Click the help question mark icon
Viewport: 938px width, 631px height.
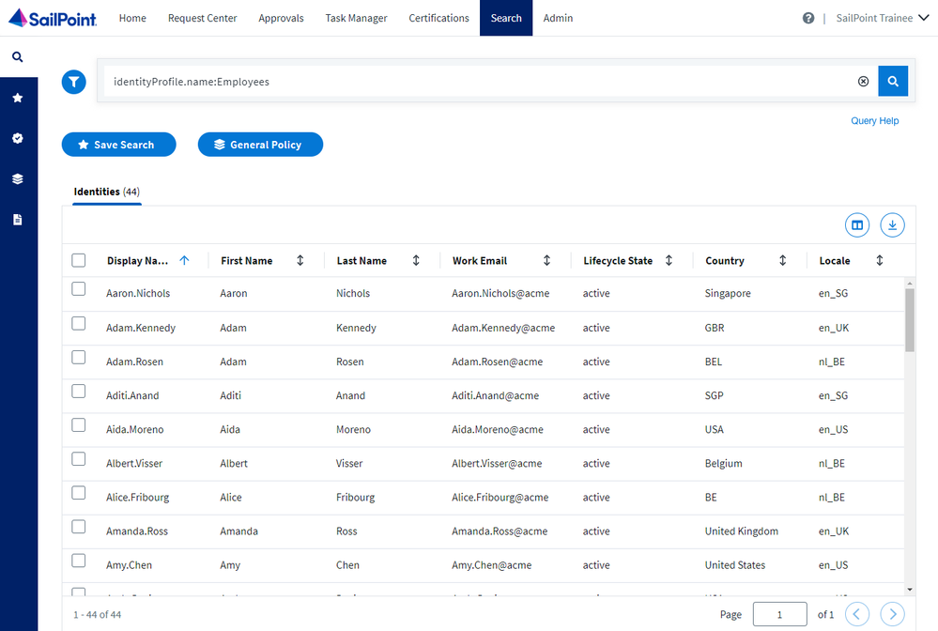tap(808, 18)
